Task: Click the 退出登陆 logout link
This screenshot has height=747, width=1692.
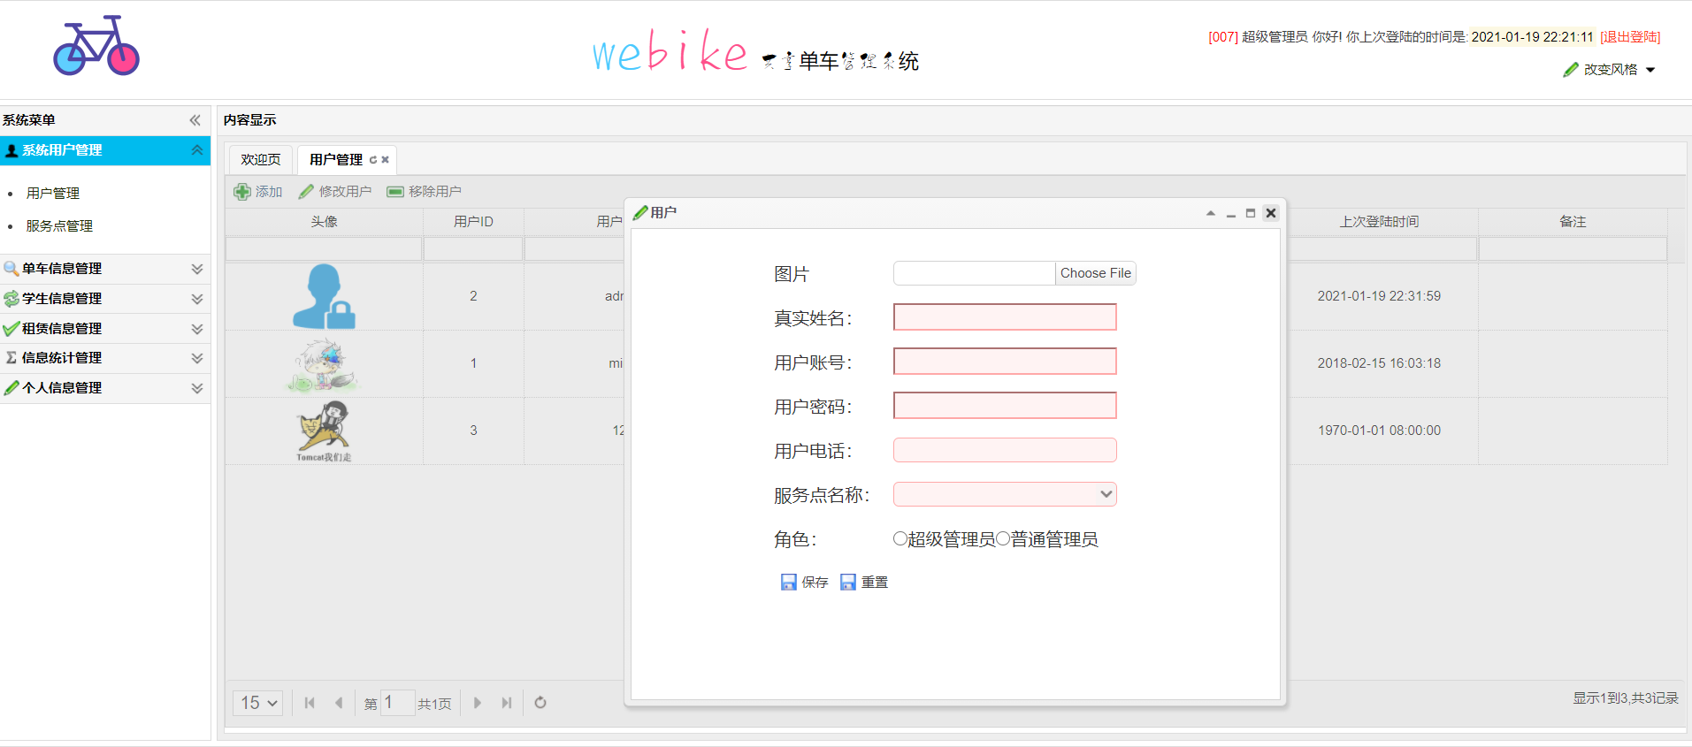Action: click(x=1630, y=37)
